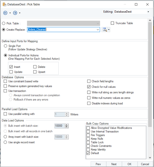Screen dimensions: 154x167
Task: Click the Next button
Action: [x=114, y=164]
